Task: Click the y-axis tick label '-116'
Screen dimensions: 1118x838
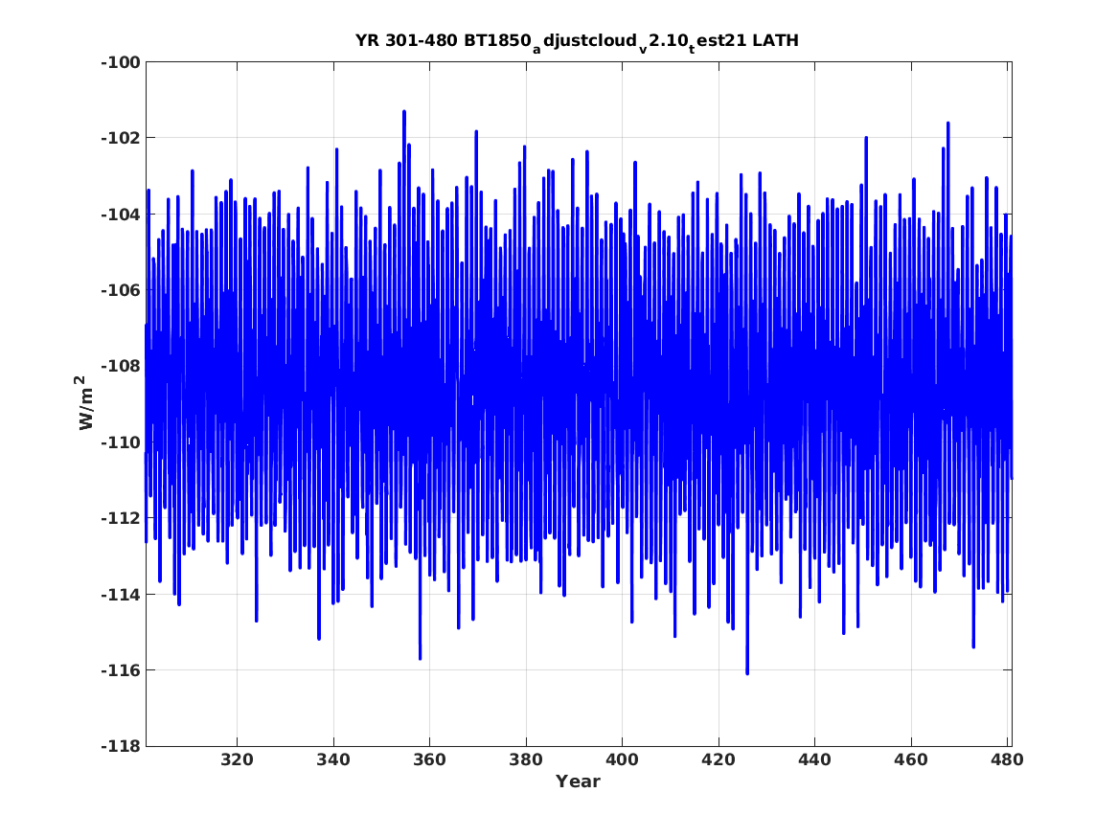Action: click(121, 670)
